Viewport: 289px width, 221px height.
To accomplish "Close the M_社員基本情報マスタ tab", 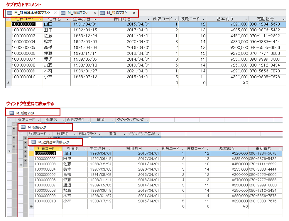I will tap(55, 13).
